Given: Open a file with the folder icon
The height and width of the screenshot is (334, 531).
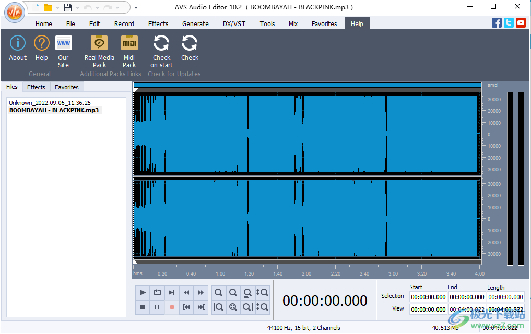Looking at the screenshot, I should coord(48,7).
